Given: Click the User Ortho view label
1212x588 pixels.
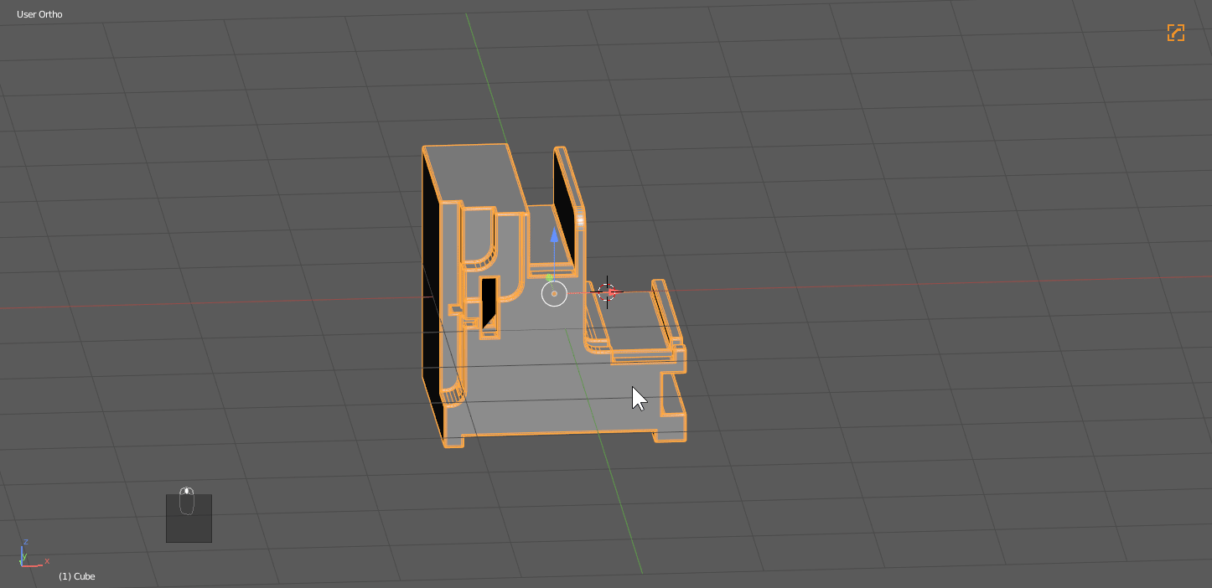Looking at the screenshot, I should point(39,14).
